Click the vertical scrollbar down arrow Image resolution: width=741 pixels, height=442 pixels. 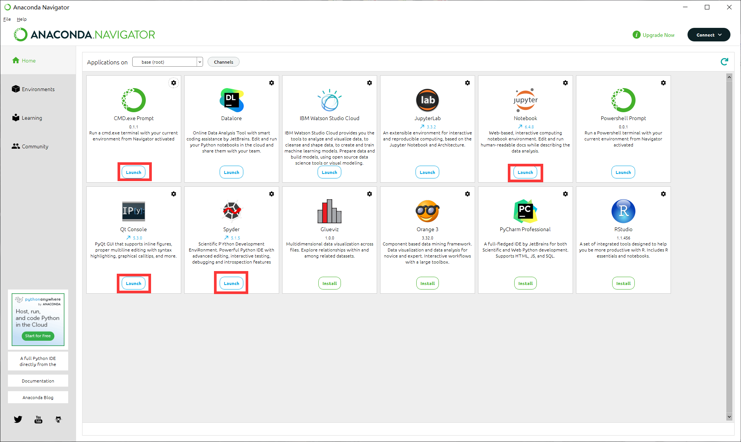click(x=729, y=416)
